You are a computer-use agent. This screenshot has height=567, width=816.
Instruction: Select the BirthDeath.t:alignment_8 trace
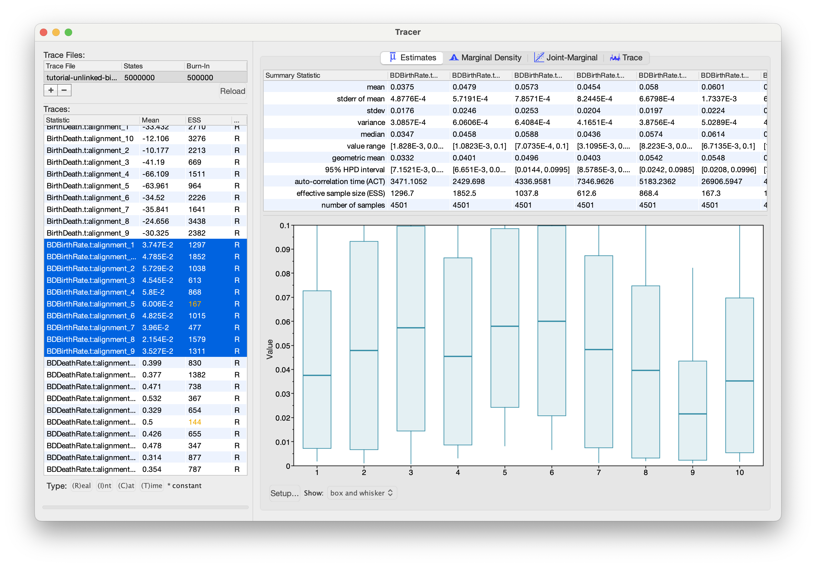point(145,221)
